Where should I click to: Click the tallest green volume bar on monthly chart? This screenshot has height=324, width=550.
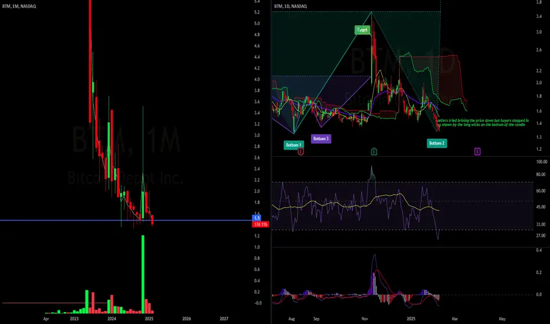tap(143, 274)
